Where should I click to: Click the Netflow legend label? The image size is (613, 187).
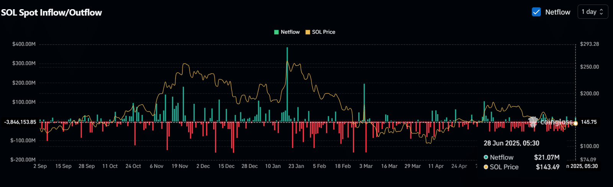pos(290,32)
